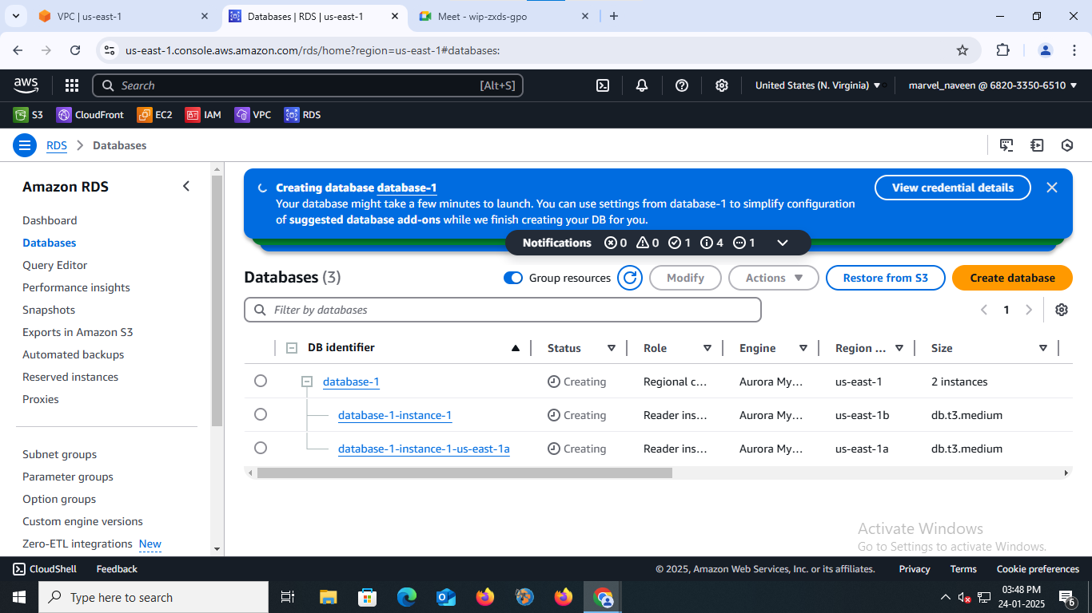Screen dimensions: 1092x613
Task: Focus the Filter by databases field
Action: (503, 310)
